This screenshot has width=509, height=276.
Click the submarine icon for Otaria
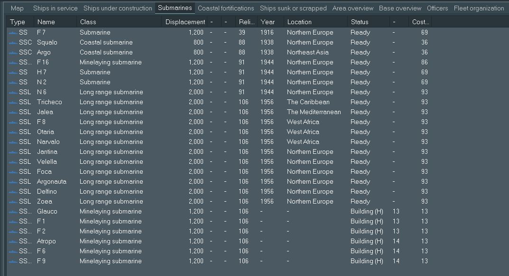(x=13, y=132)
